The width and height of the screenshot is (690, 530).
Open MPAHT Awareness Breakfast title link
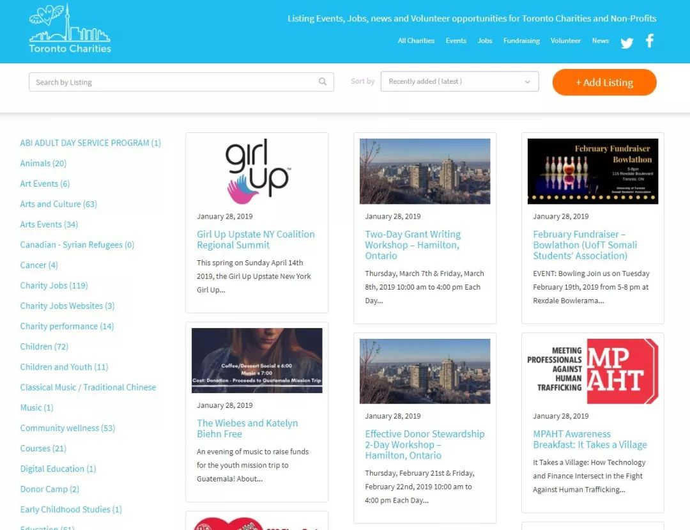click(590, 439)
